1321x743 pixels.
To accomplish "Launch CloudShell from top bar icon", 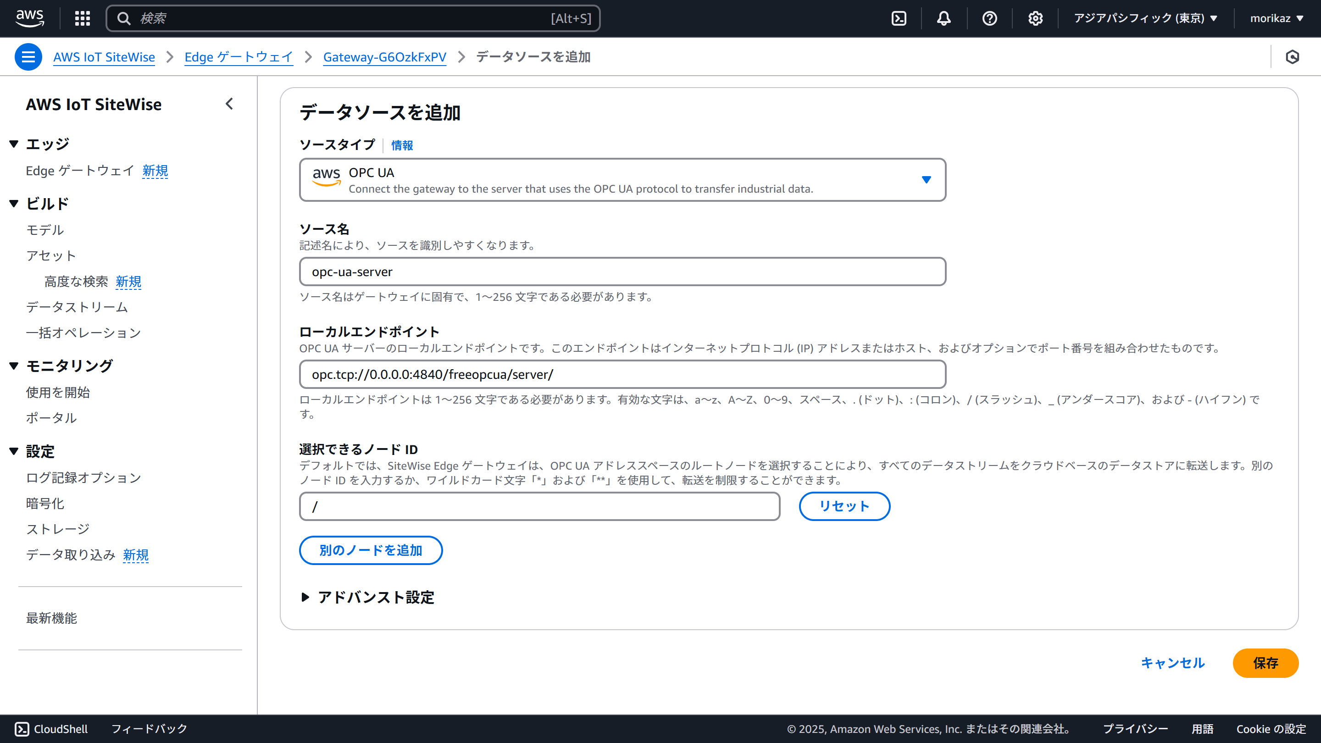I will point(899,18).
